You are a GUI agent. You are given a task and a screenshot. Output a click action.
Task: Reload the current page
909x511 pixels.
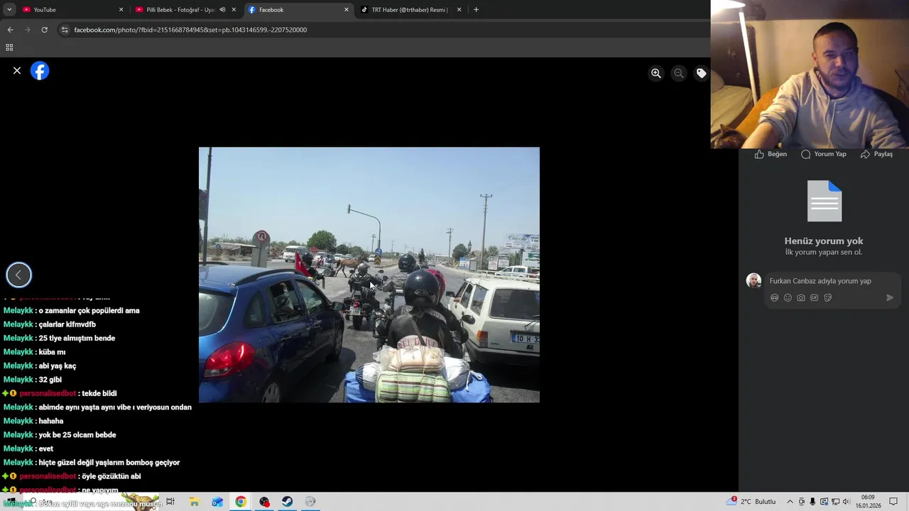pos(44,30)
